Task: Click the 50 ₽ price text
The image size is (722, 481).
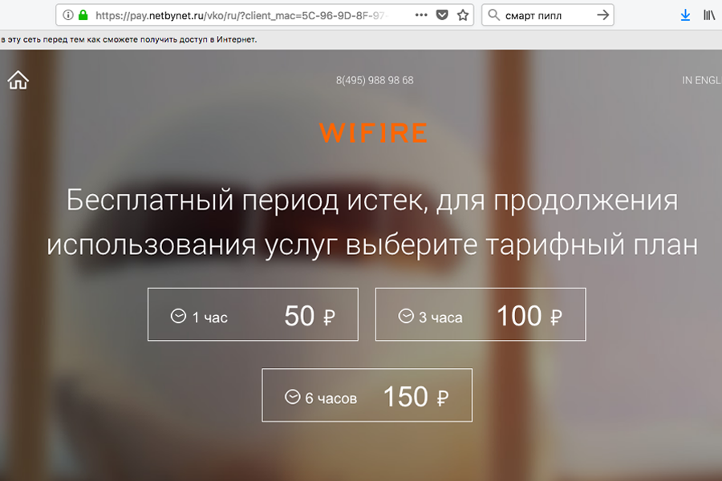Action: click(310, 316)
